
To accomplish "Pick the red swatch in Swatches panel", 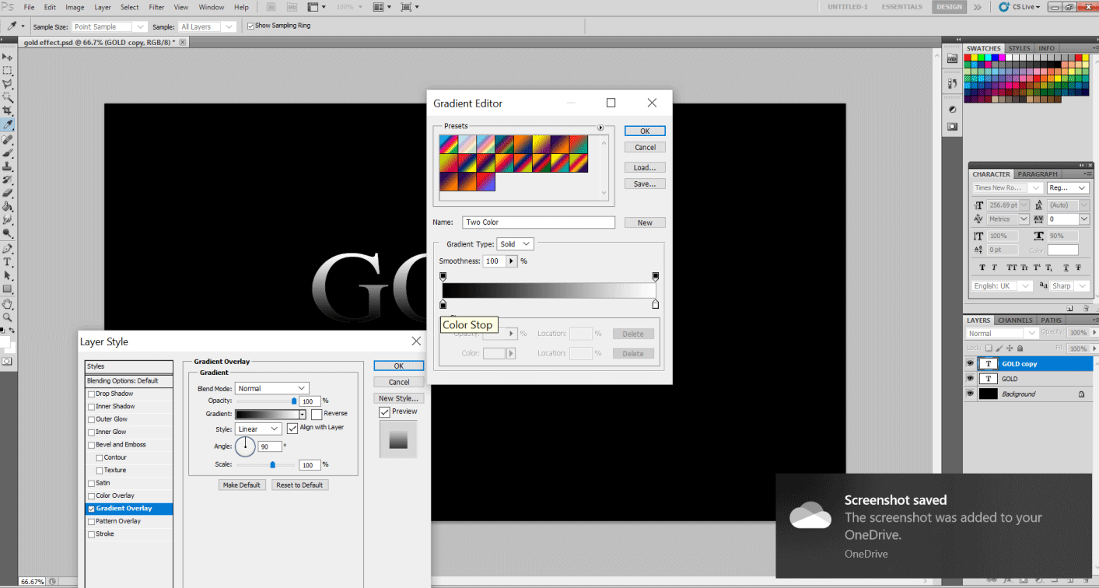I will (x=968, y=57).
